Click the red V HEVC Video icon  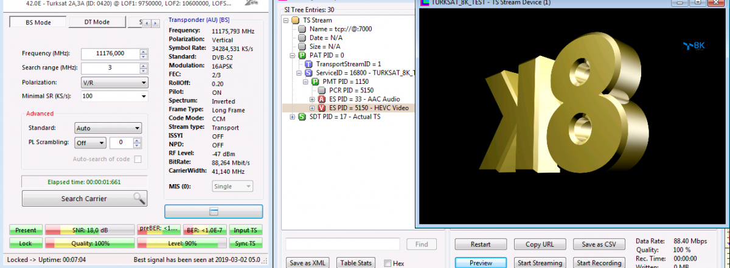click(x=322, y=108)
